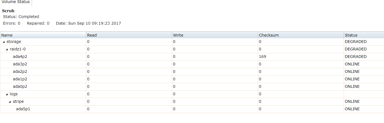Select the ada2p2 disk row

192,72
